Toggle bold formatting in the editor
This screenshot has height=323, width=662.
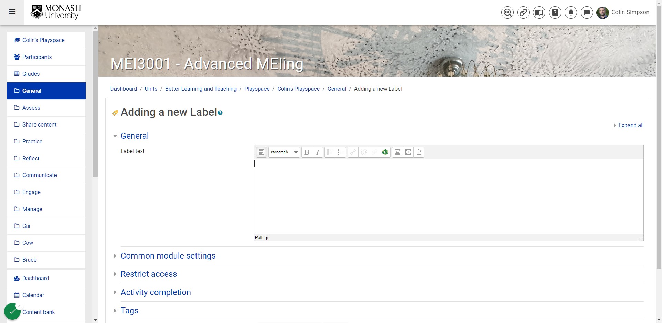point(307,152)
